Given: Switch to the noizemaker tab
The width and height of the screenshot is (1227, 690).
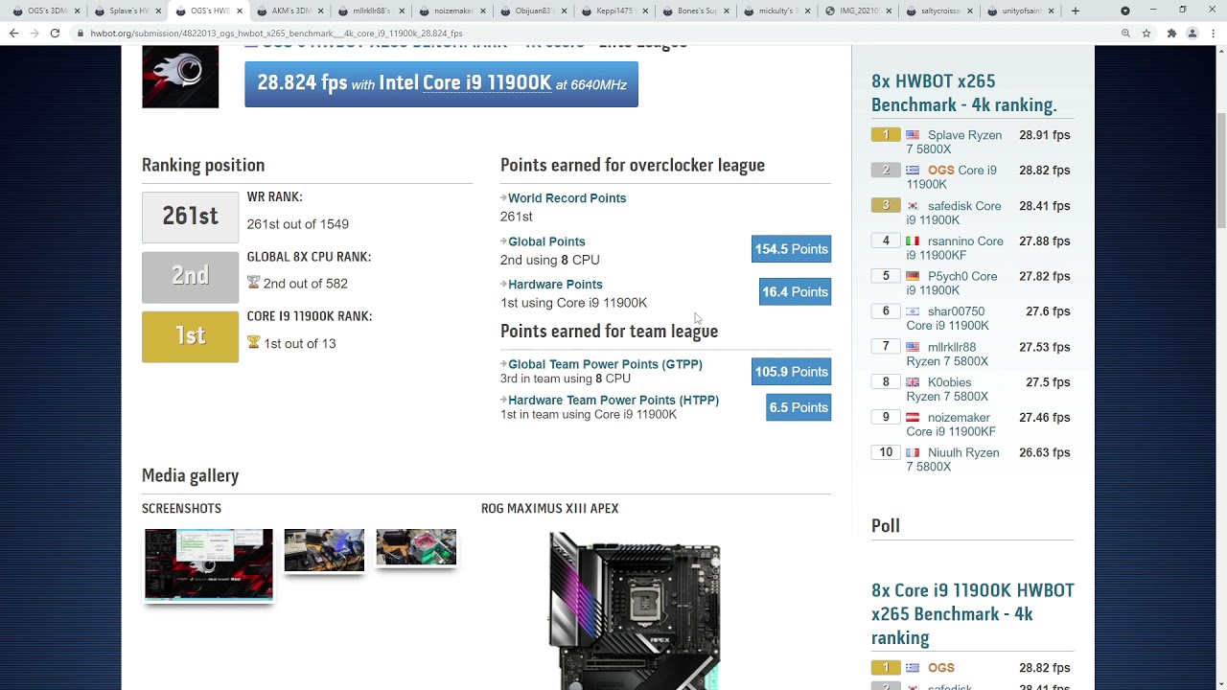Looking at the screenshot, I should click(452, 11).
